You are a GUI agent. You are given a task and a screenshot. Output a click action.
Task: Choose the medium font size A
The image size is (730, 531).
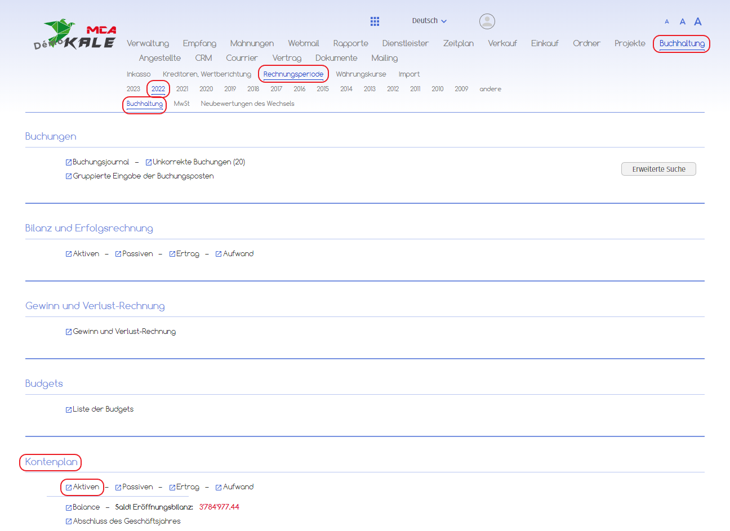[682, 22]
